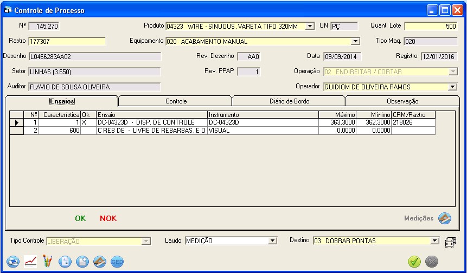Expand the Equipamento dropdown
Image resolution: width=467 pixels, height=273 pixels.
pyautogui.click(x=355, y=41)
